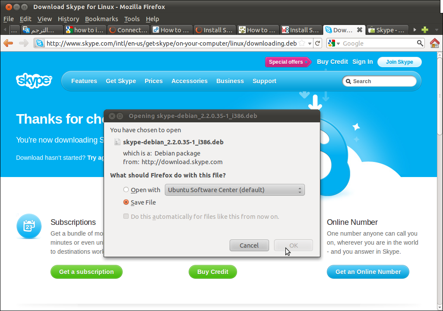The height and width of the screenshot is (311, 443).
Task: Click the Special offers badge
Action: [288, 62]
